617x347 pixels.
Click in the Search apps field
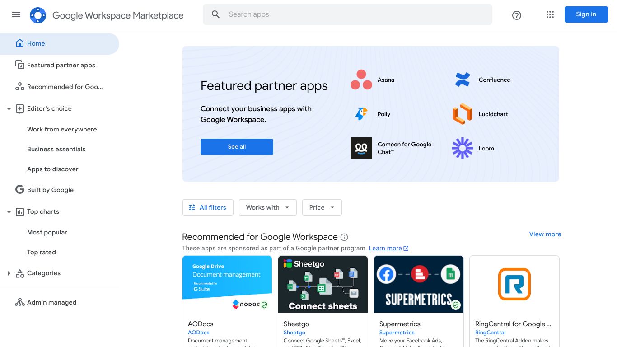coord(347,14)
